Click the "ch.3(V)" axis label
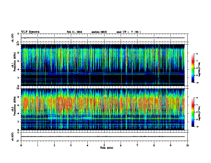The width and height of the screenshot is (211, 163). [x=13, y=137]
